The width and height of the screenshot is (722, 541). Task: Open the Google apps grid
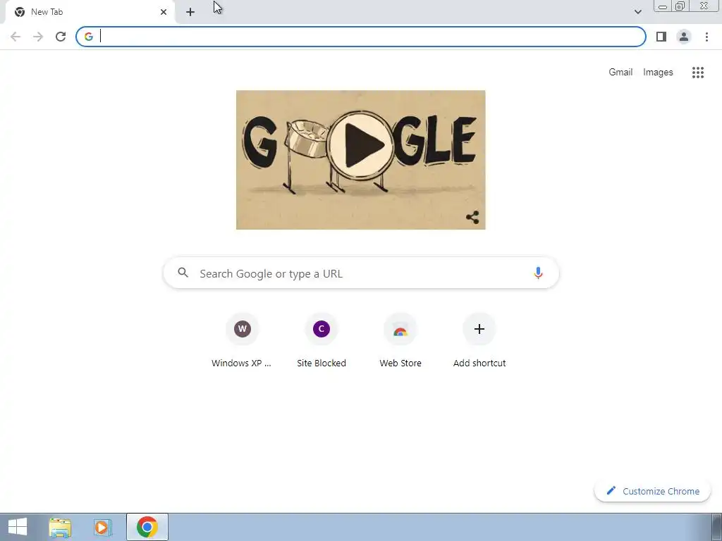click(698, 73)
